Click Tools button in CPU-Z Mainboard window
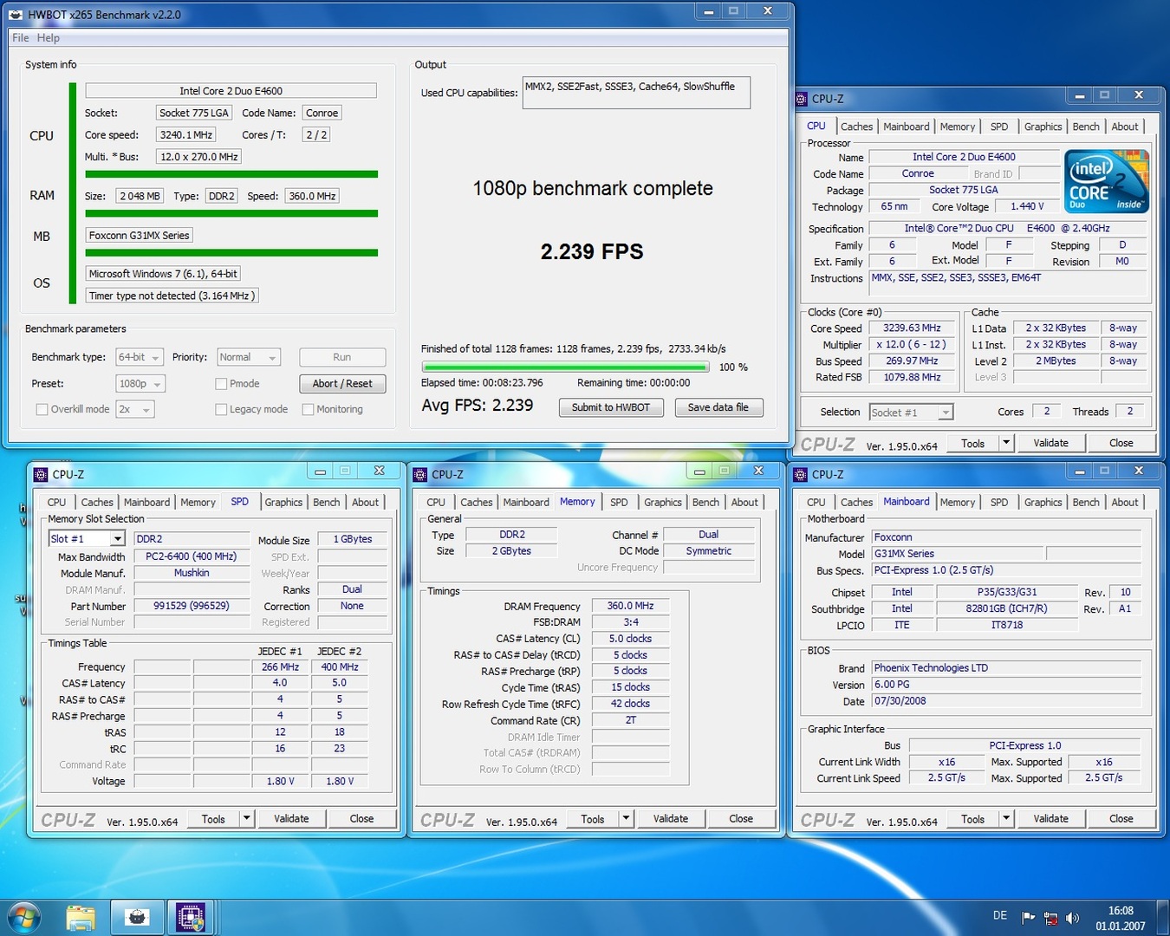Image resolution: width=1170 pixels, height=936 pixels. [x=972, y=818]
